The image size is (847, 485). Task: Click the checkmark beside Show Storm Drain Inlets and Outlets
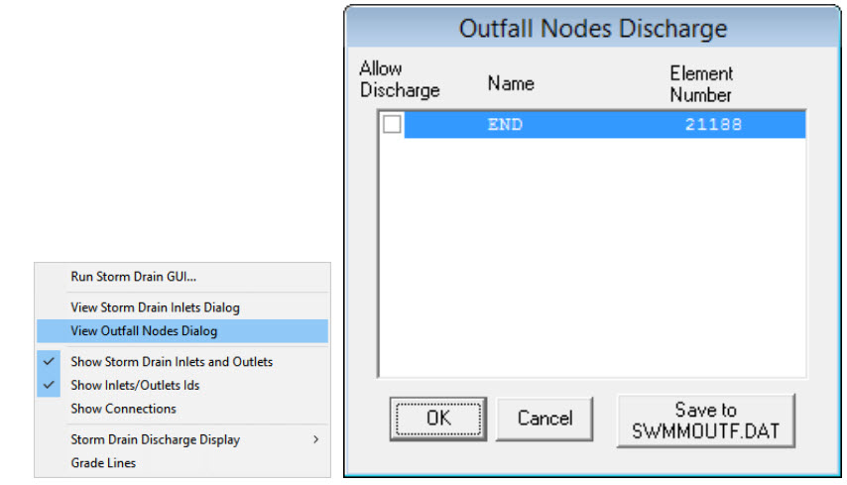49,362
